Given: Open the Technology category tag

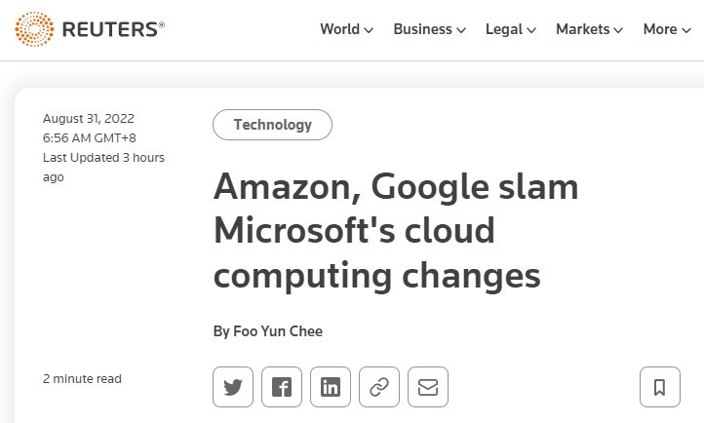Looking at the screenshot, I should (273, 125).
